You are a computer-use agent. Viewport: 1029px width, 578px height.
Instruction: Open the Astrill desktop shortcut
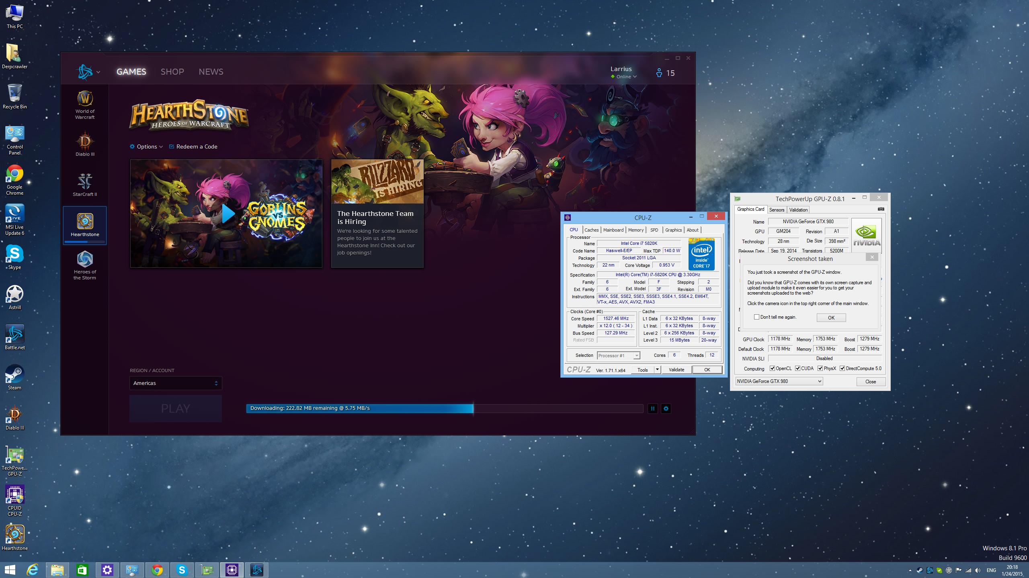tap(15, 297)
